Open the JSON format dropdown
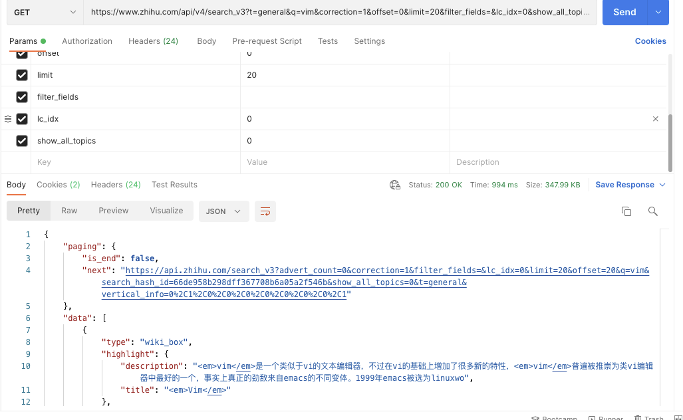This screenshot has height=420, width=683. tap(224, 211)
